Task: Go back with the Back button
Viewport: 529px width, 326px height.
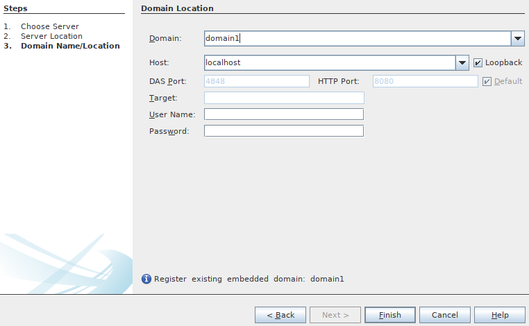Action: tap(280, 315)
